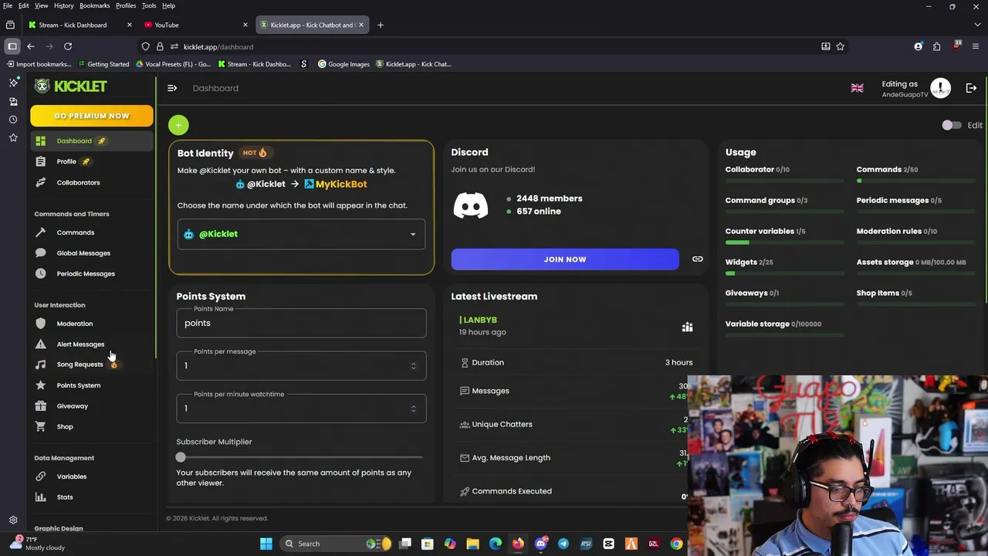Toggle the Firefox sidebar panel button
This screenshot has height=556, width=988.
12,46
